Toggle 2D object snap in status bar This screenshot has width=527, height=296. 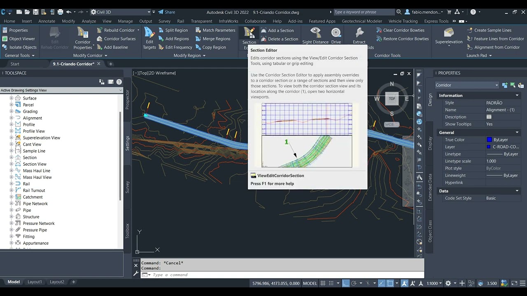pos(390,283)
